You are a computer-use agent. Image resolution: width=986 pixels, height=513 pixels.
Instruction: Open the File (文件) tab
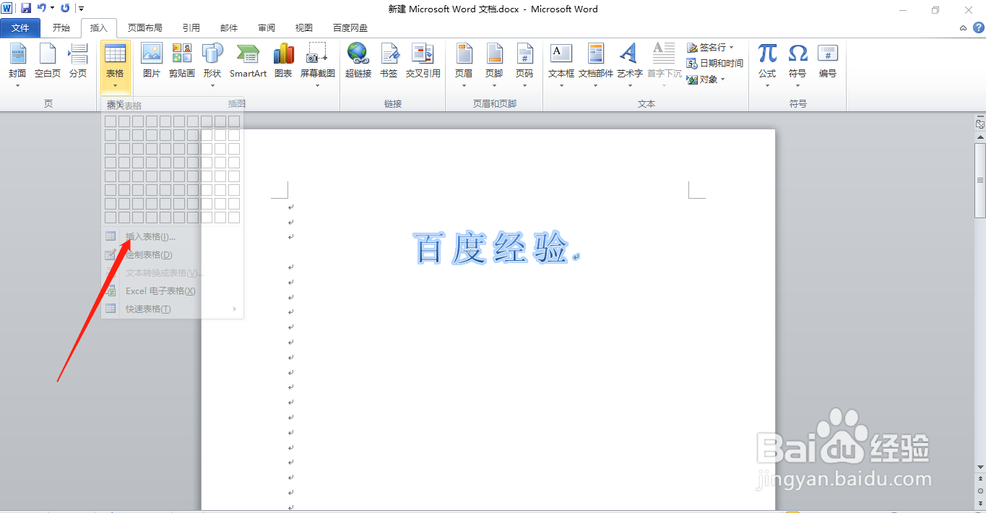(20, 28)
